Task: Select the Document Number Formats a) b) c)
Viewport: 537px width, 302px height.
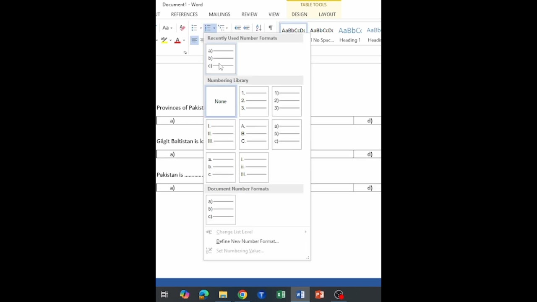Action: point(221,210)
